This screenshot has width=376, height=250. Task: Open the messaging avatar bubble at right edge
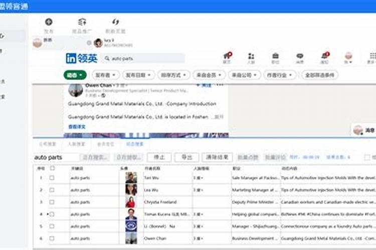(358, 130)
